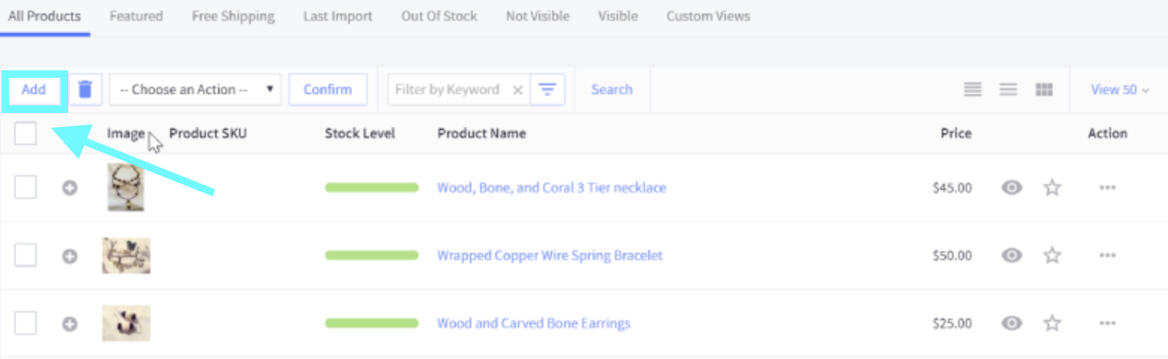Tick the select-all products checkbox
Image resolution: width=1168 pixels, height=359 pixels.
(x=25, y=134)
